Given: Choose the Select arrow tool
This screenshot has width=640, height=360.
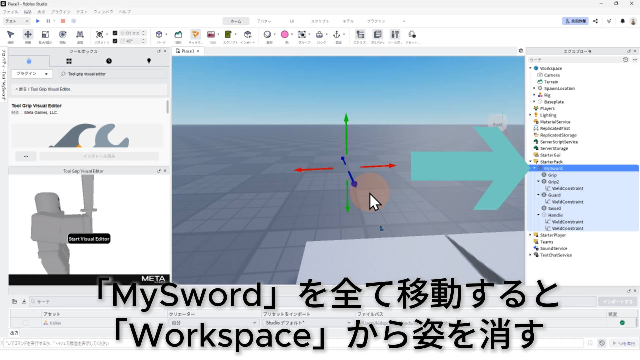Looking at the screenshot, I should pyautogui.click(x=11, y=35).
